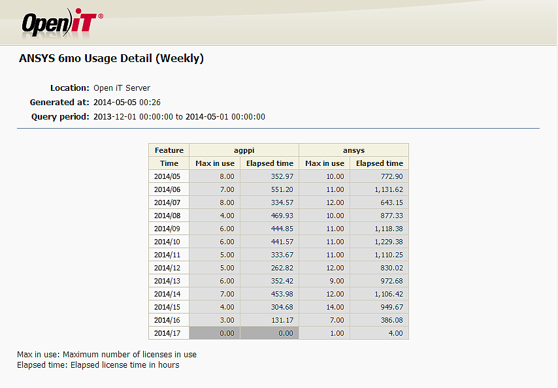This screenshot has height=388, width=558.
Task: Select the 2014/08 week row label
Action: pos(169,216)
